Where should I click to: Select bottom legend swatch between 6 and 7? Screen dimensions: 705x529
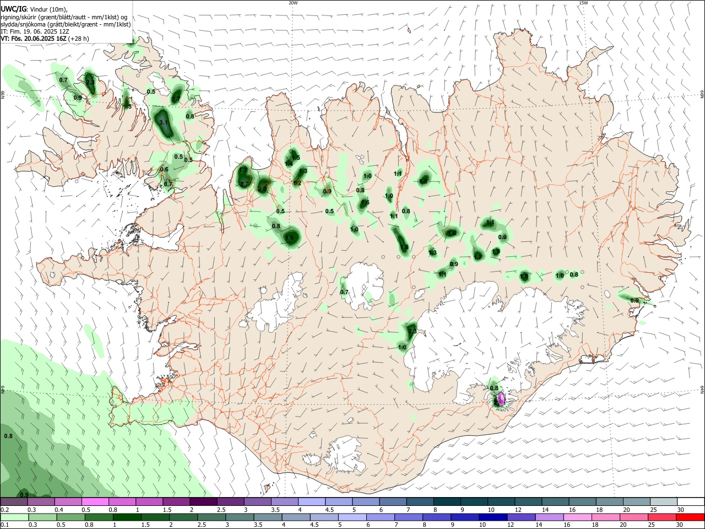click(380, 517)
